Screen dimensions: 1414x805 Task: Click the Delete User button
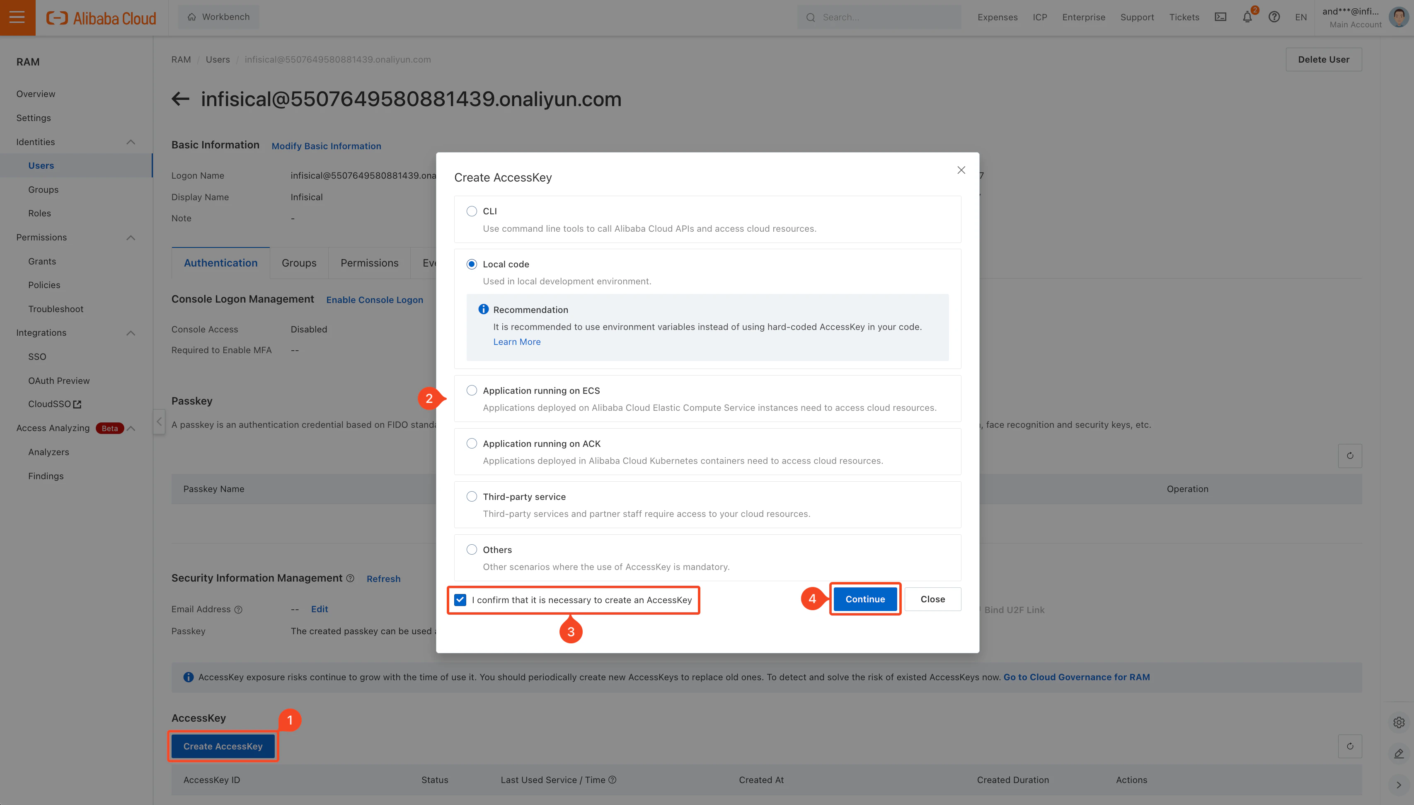coord(1323,59)
